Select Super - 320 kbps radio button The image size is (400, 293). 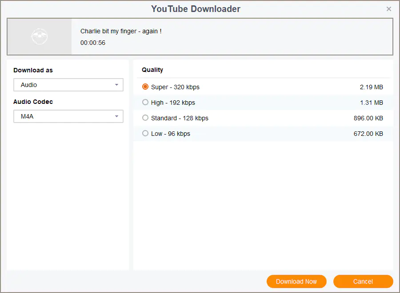145,87
